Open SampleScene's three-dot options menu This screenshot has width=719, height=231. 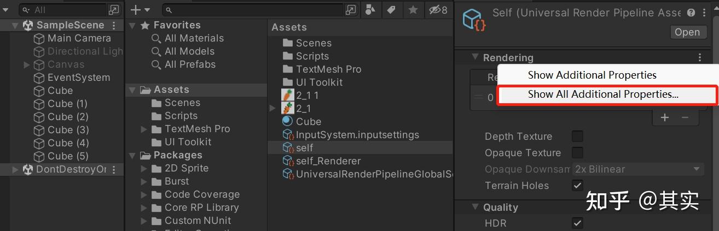[114, 25]
